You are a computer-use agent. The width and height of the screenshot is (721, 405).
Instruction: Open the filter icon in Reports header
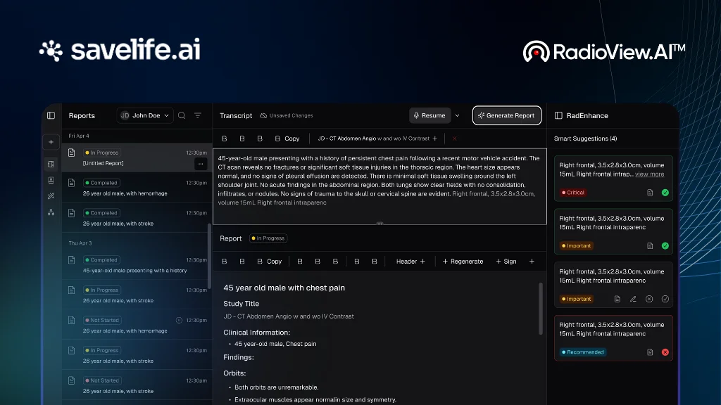pos(198,116)
